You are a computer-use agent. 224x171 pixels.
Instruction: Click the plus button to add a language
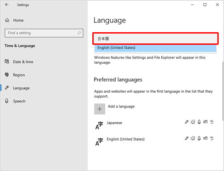99,109
